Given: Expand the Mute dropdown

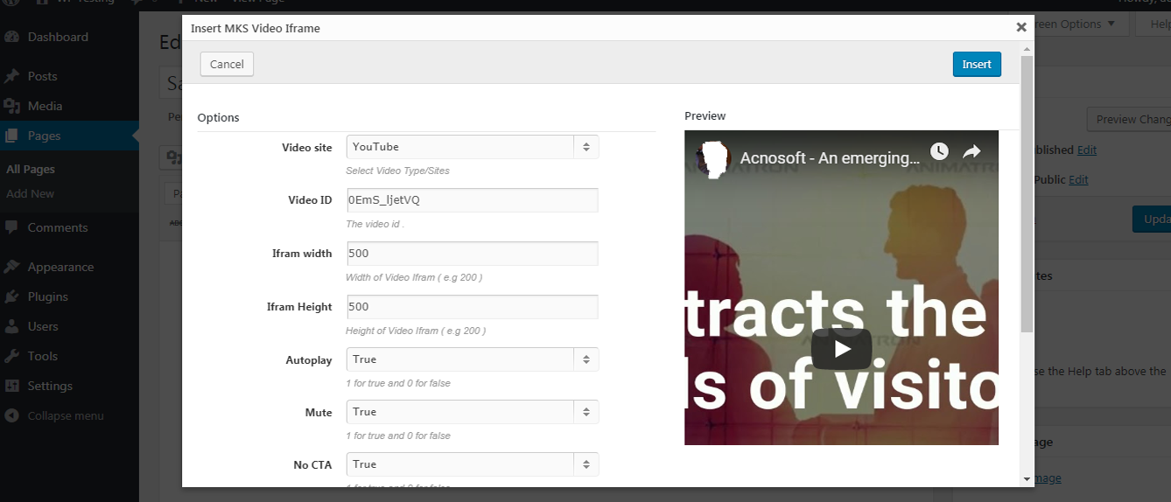Looking at the screenshot, I should [x=473, y=412].
